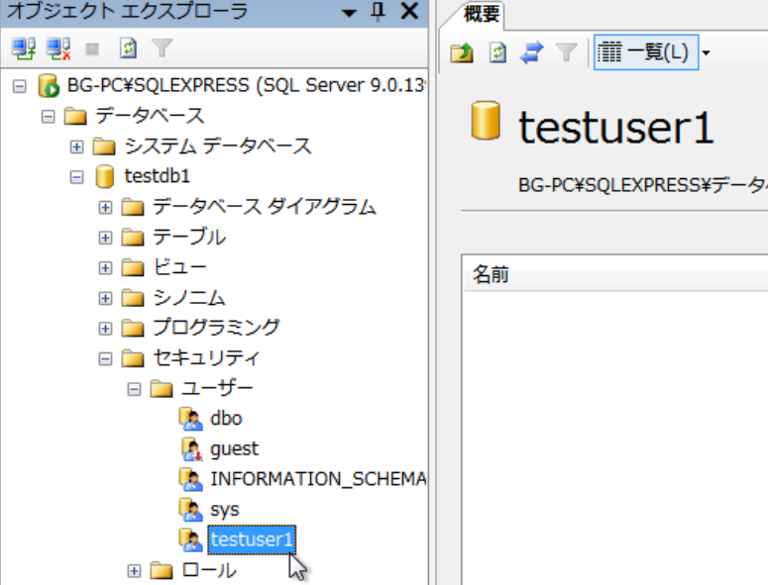Click the Object Explorer filter funnel icon
This screenshot has height=585, width=768.
163,49
